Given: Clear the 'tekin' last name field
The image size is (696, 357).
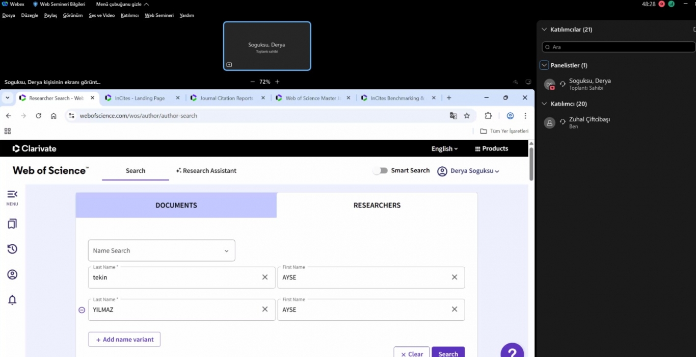Looking at the screenshot, I should (265, 277).
